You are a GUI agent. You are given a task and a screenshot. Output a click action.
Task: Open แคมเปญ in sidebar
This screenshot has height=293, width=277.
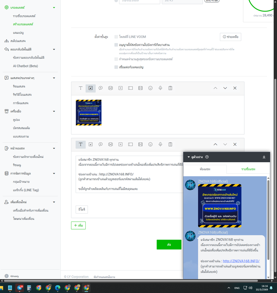coord(18,33)
